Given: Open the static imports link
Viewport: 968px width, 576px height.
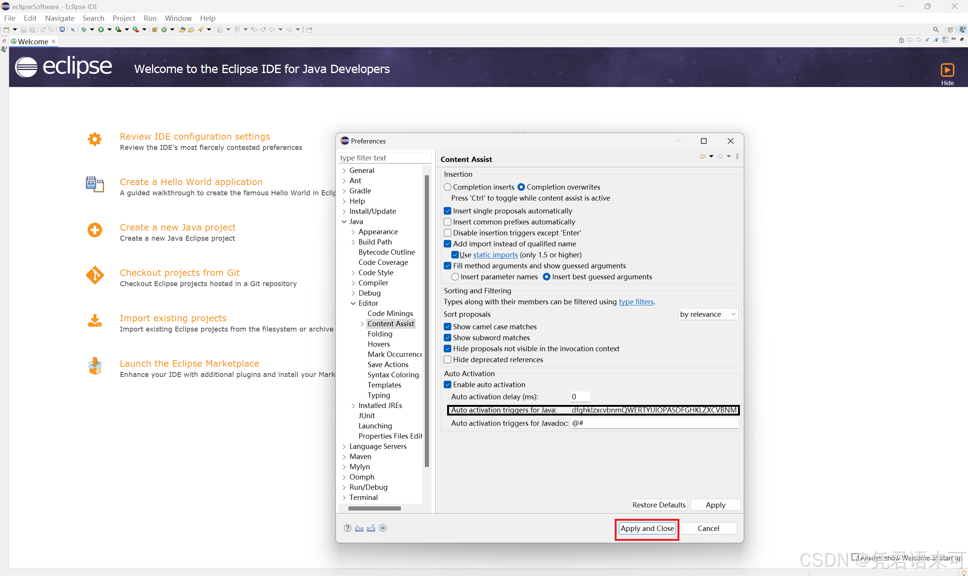Looking at the screenshot, I should click(x=495, y=255).
